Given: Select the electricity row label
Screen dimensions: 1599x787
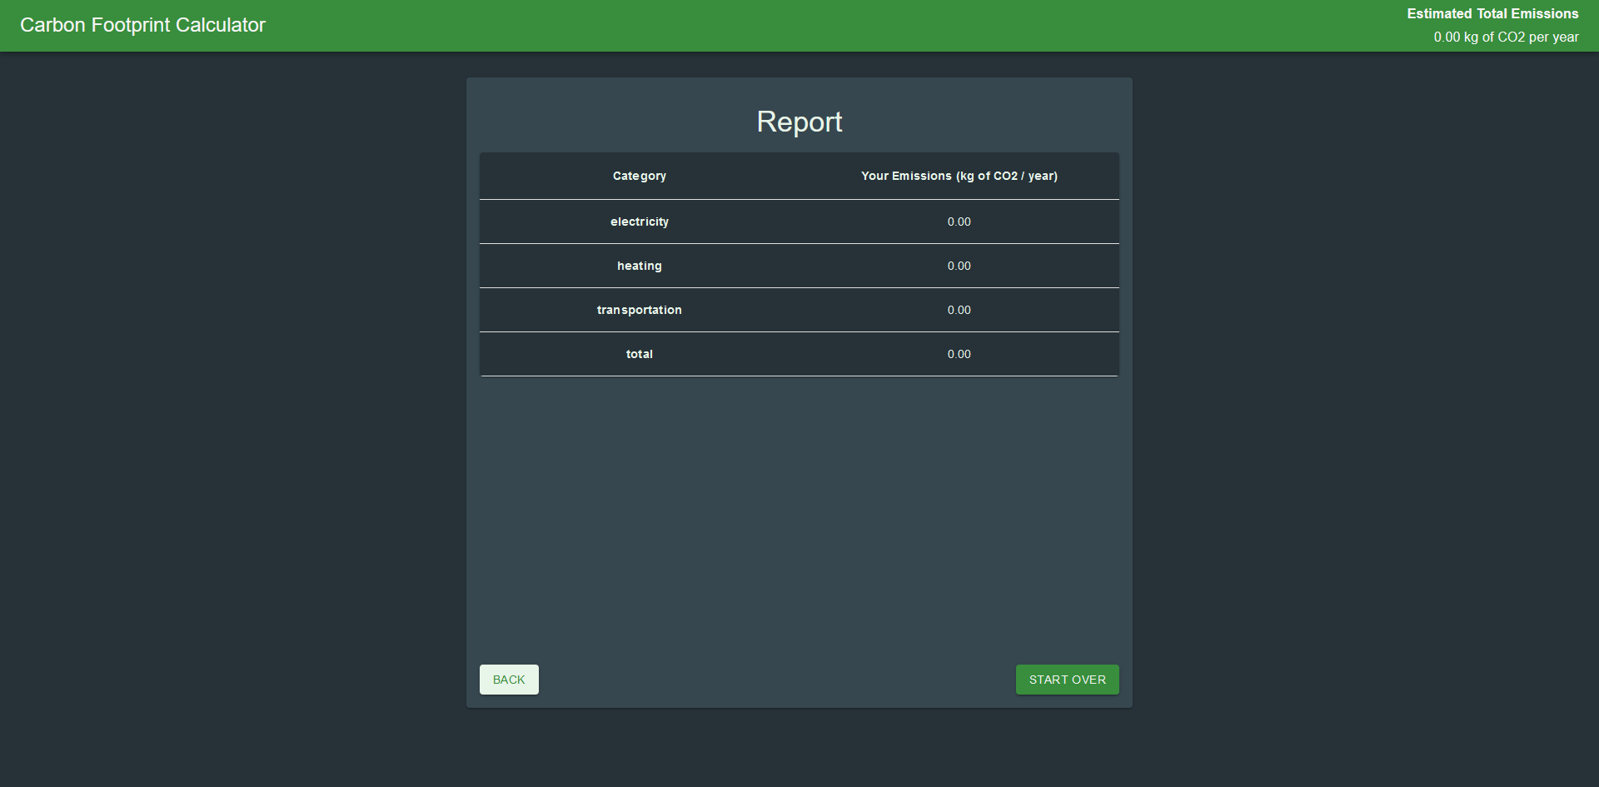Looking at the screenshot, I should [x=639, y=222].
